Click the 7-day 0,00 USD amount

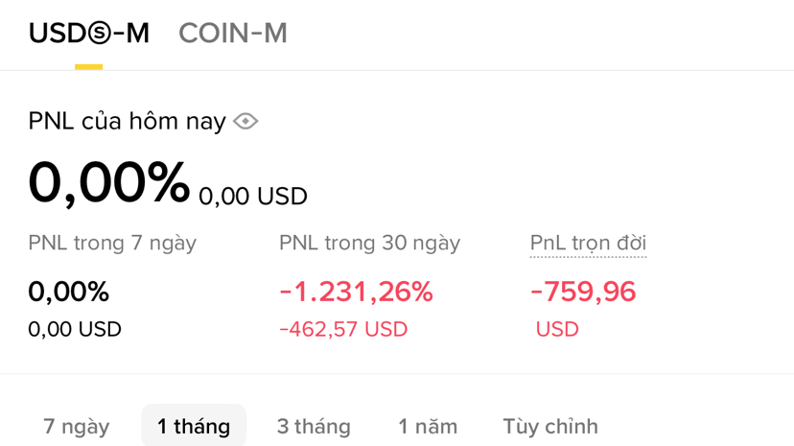point(75,330)
